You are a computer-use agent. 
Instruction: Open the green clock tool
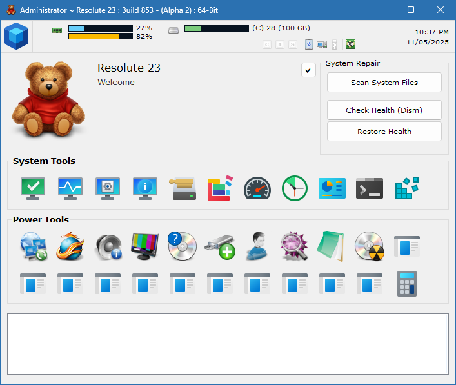click(295, 188)
